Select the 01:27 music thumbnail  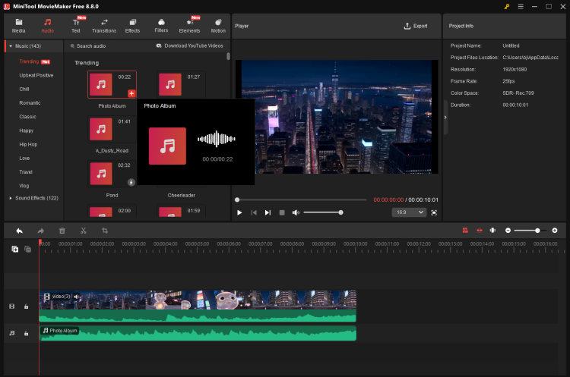[169, 84]
